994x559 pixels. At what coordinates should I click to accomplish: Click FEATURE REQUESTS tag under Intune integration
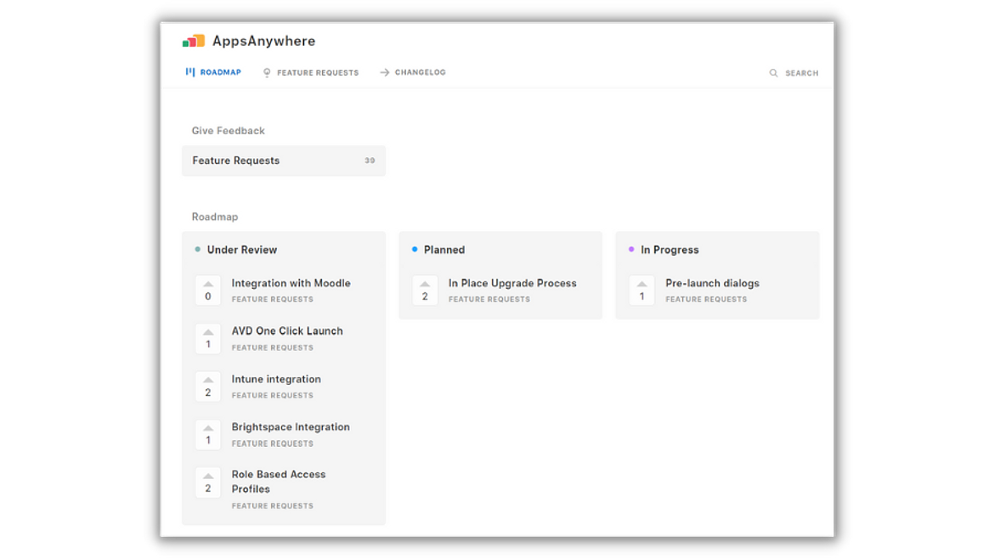[x=272, y=396]
